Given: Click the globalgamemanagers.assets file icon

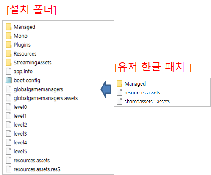Looking at the screenshot, I should pyautogui.click(x=8, y=98).
